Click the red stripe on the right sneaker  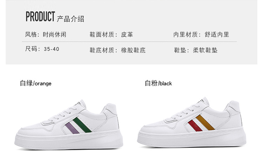(x=195, y=126)
